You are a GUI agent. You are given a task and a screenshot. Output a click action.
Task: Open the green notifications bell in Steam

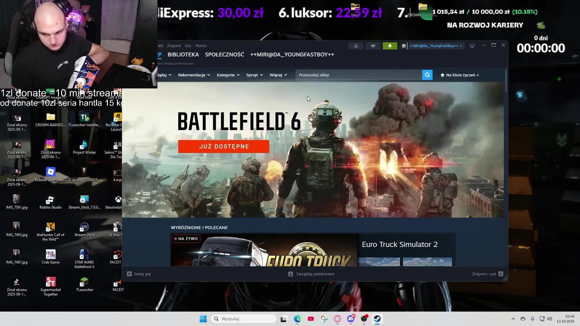point(390,46)
